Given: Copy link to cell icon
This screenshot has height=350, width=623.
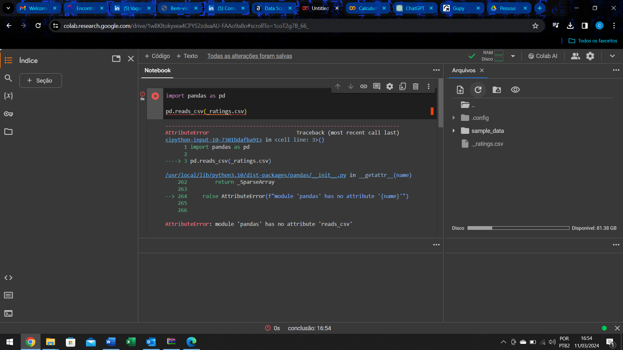Looking at the screenshot, I should tap(364, 86).
